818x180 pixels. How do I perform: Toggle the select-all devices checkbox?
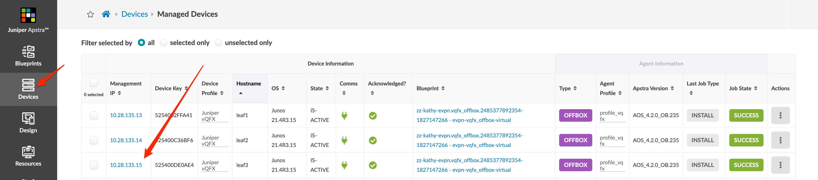click(x=94, y=83)
